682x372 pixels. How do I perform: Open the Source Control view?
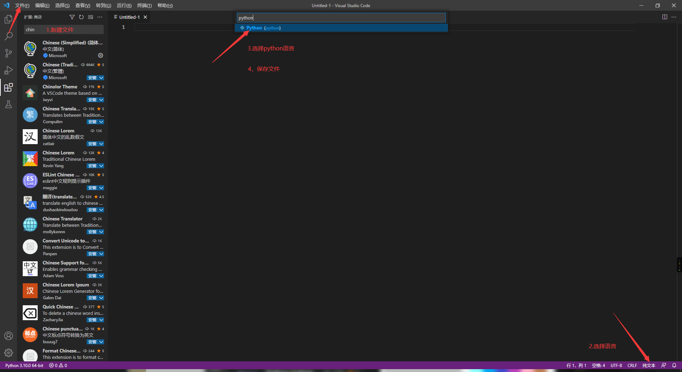coord(9,53)
